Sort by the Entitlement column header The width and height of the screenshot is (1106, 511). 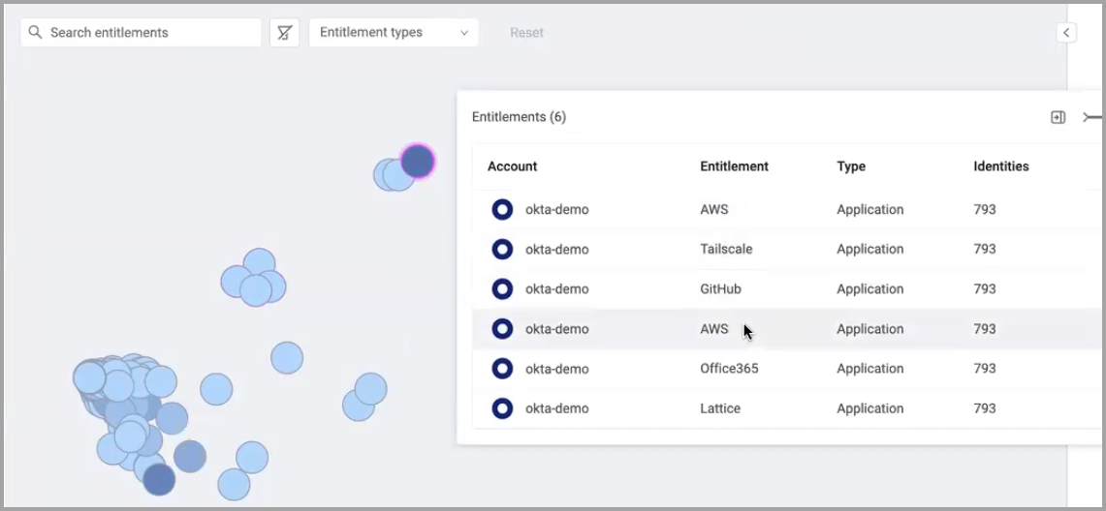pyautogui.click(x=735, y=166)
